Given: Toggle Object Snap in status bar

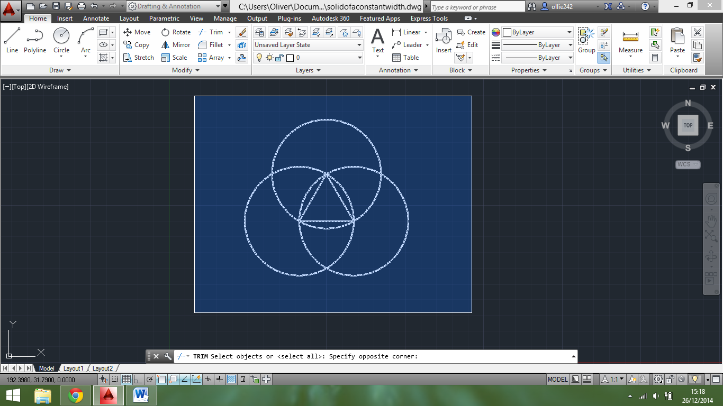Looking at the screenshot, I should pyautogui.click(x=161, y=379).
